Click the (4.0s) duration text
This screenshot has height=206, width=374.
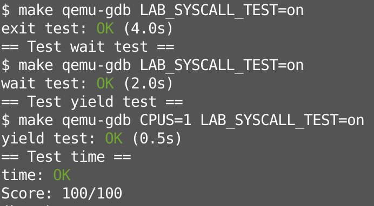click(x=148, y=29)
